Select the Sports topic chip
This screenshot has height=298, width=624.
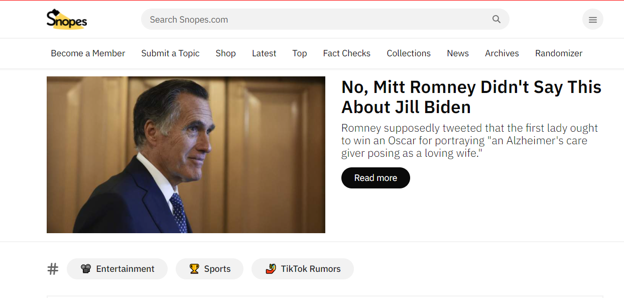click(x=209, y=268)
